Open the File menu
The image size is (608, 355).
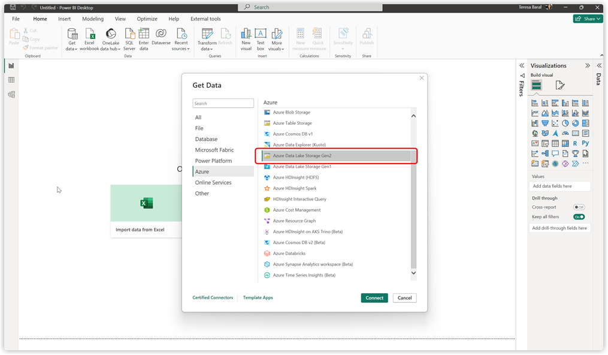(16, 19)
